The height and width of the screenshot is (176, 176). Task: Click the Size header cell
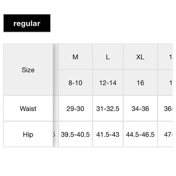coord(28,70)
